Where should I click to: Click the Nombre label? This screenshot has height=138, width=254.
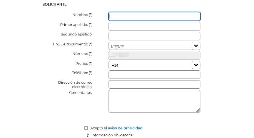click(82, 15)
